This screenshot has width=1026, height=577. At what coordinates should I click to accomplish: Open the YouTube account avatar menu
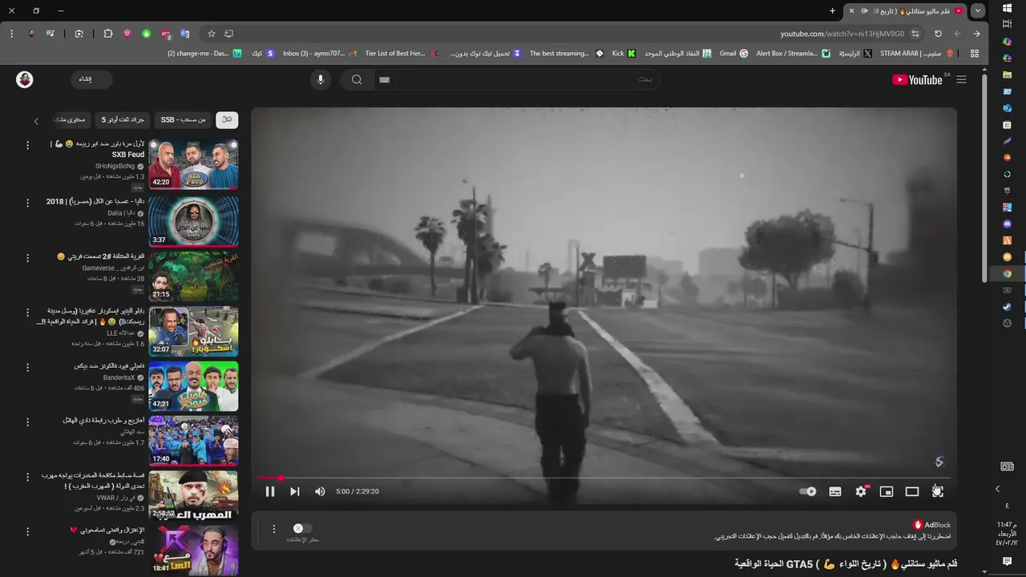(x=25, y=79)
